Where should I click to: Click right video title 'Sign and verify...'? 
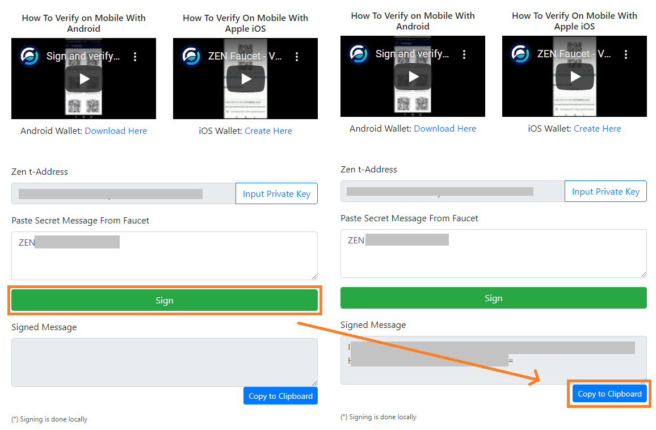[x=412, y=54]
